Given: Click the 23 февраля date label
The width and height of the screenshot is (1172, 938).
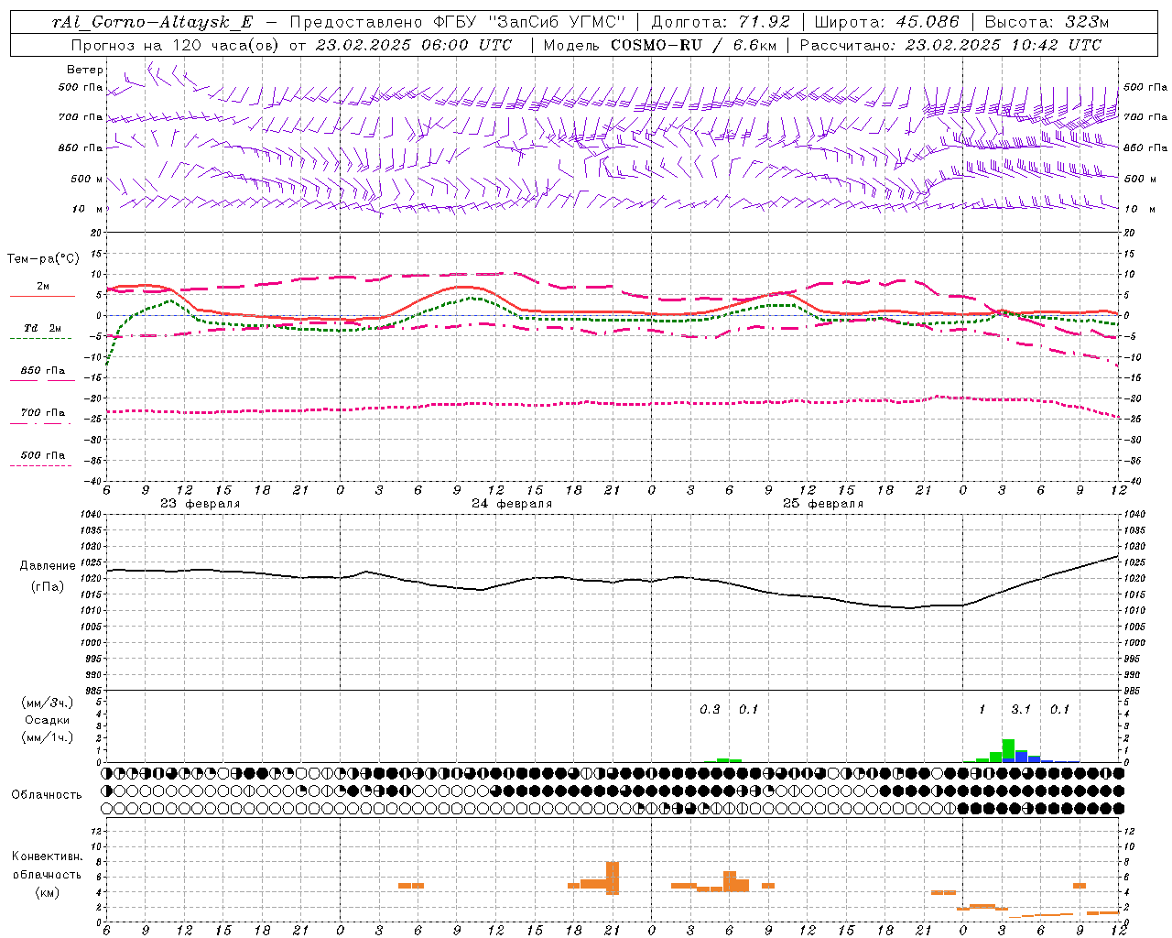Looking at the screenshot, I should pyautogui.click(x=201, y=504).
